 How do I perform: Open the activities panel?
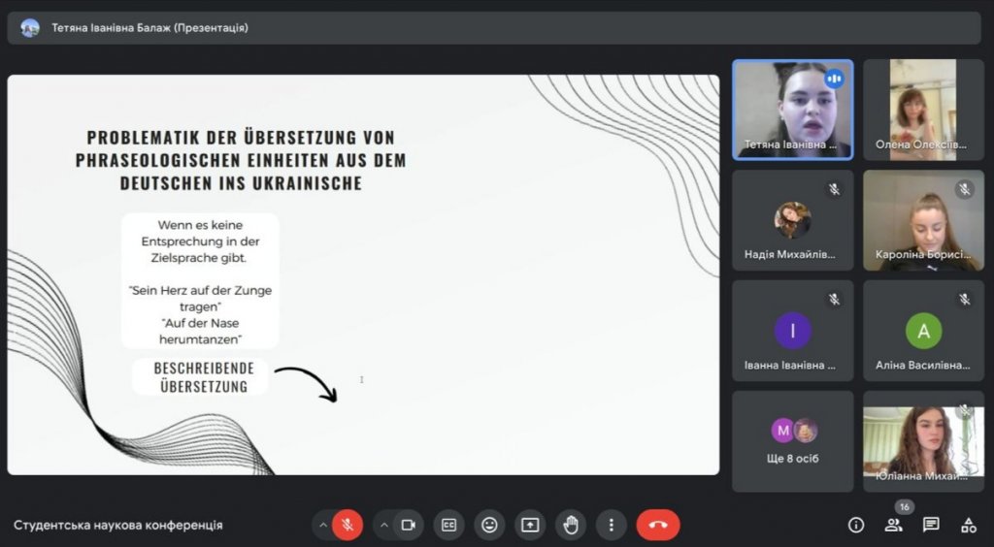point(968,525)
